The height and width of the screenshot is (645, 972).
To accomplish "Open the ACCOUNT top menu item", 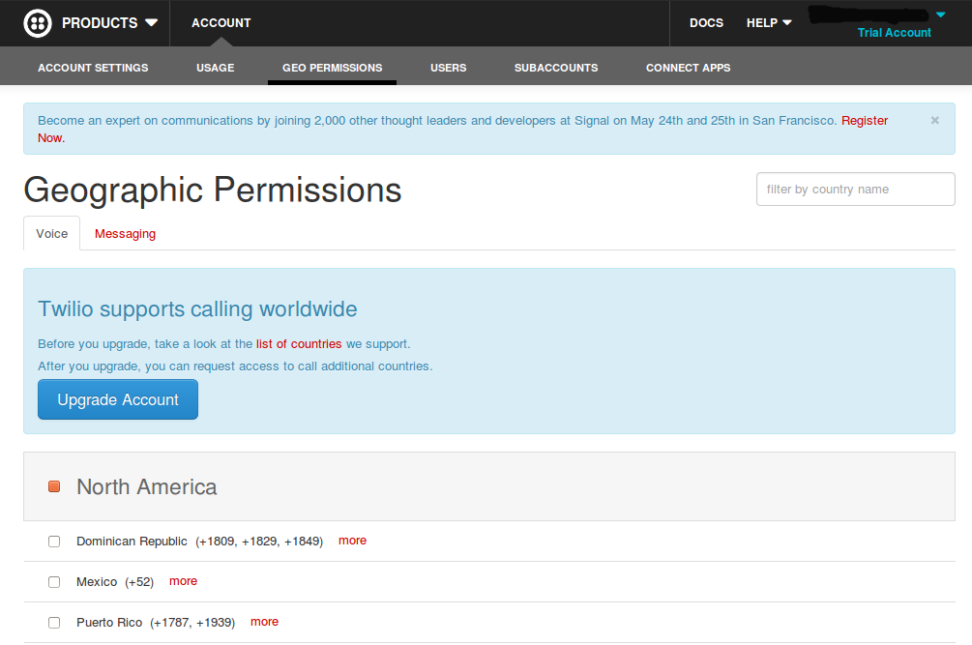I will point(221,23).
